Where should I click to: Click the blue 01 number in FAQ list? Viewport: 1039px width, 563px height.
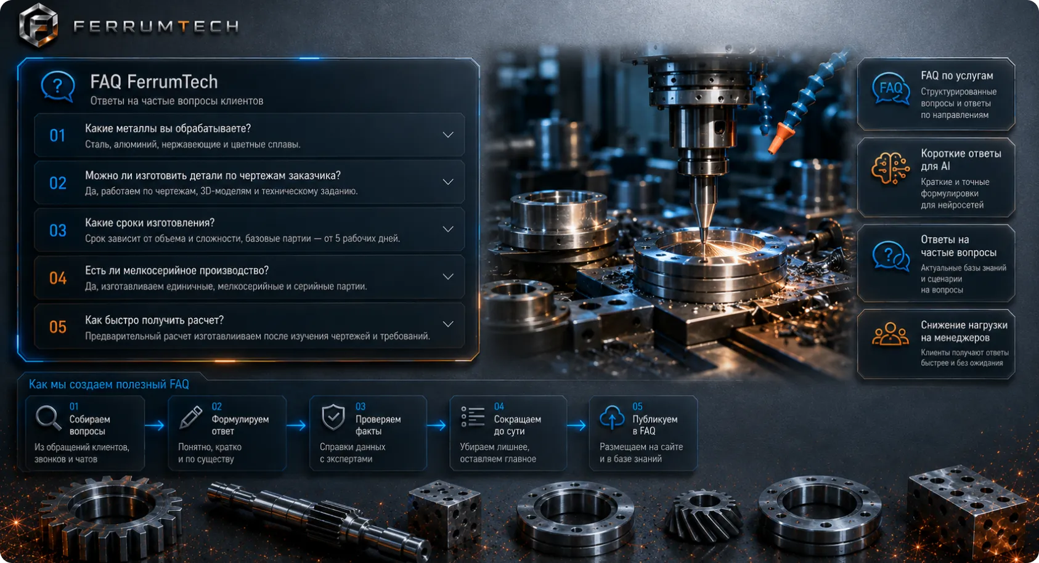pos(57,136)
